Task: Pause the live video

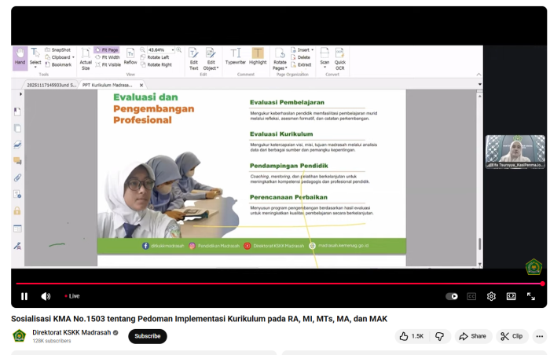Action: point(24,296)
